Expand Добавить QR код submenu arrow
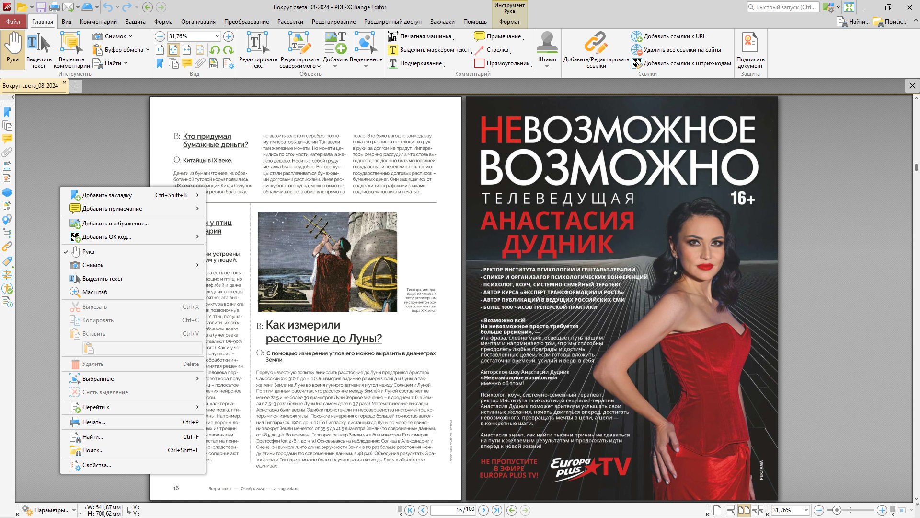 click(x=197, y=237)
